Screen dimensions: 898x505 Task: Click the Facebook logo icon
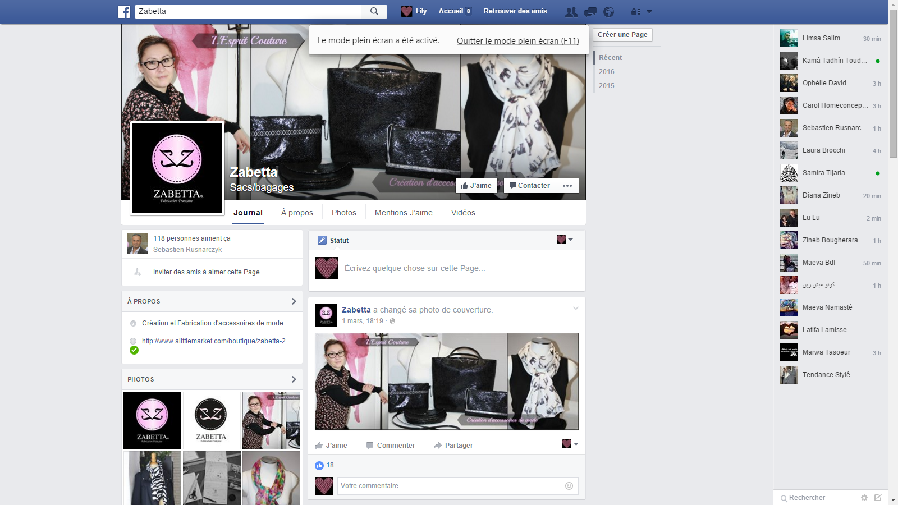124,12
